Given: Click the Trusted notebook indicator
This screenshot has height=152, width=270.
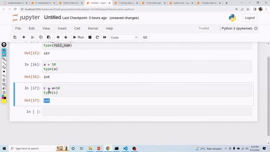Looking at the screenshot, I should (203, 28).
